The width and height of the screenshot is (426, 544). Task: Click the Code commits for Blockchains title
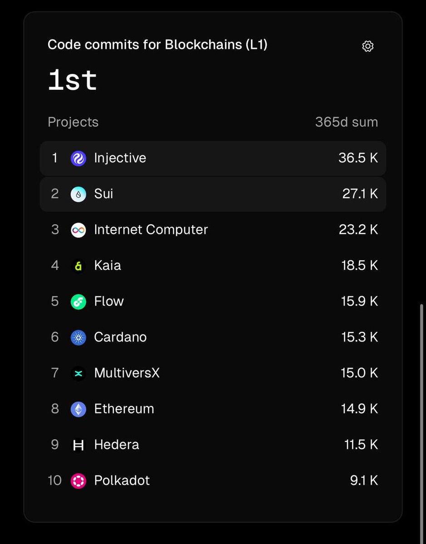(x=157, y=44)
